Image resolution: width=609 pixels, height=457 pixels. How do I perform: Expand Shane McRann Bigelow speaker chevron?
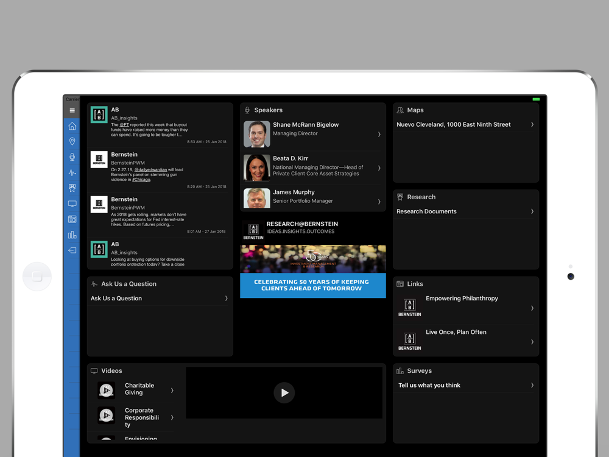379,134
